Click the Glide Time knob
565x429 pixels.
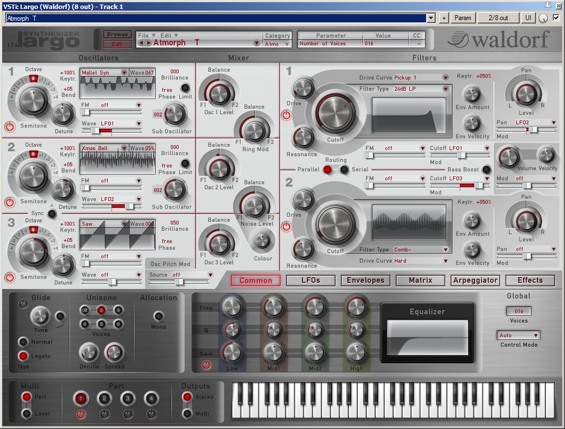(40, 316)
